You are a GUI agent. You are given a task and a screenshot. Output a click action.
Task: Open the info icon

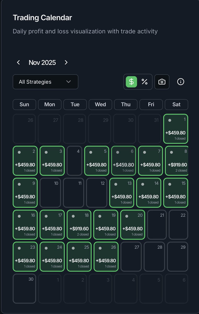pyautogui.click(x=181, y=82)
